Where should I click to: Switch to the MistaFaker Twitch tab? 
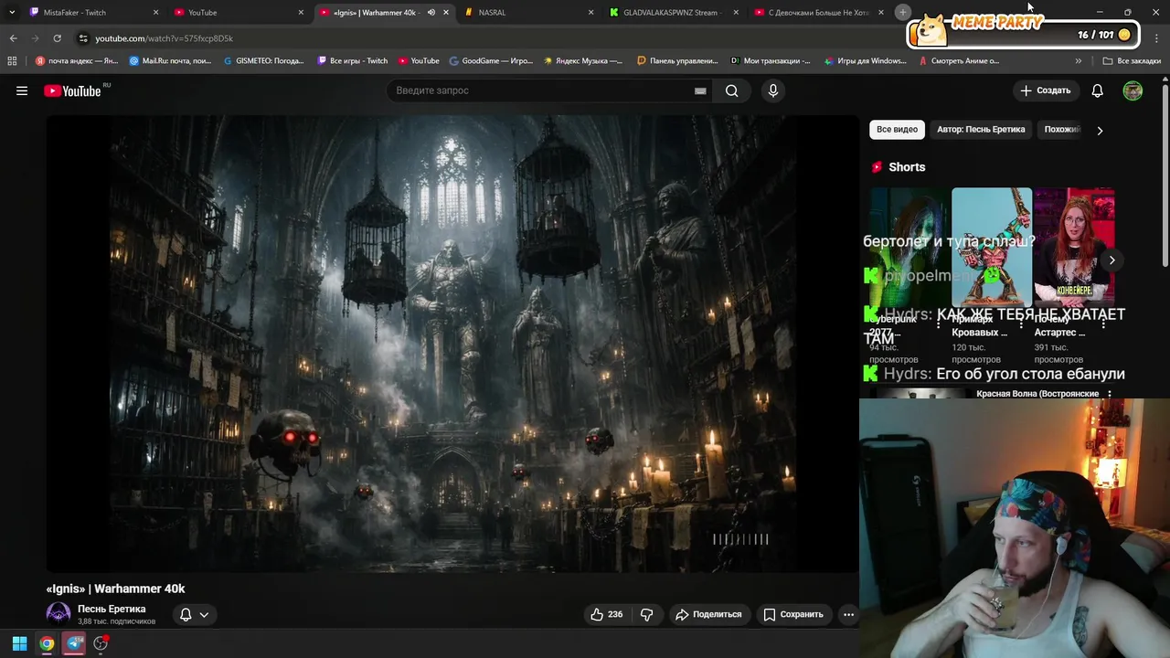pos(91,12)
